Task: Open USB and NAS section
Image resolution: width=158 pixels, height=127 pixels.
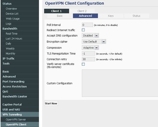Action: click(20, 109)
